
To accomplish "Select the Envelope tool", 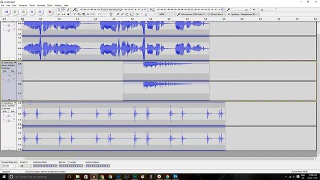I will click(x=63, y=9).
